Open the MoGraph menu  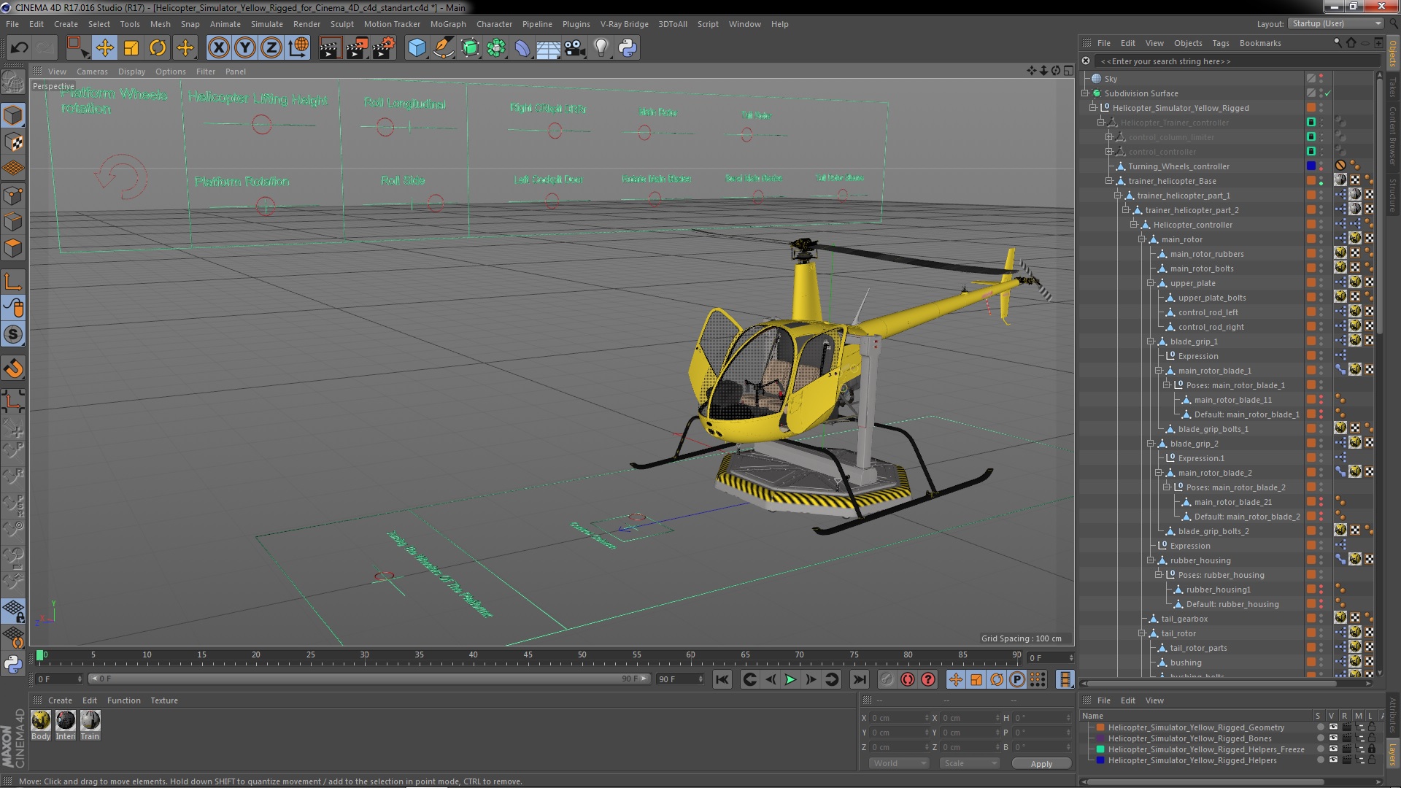[448, 24]
